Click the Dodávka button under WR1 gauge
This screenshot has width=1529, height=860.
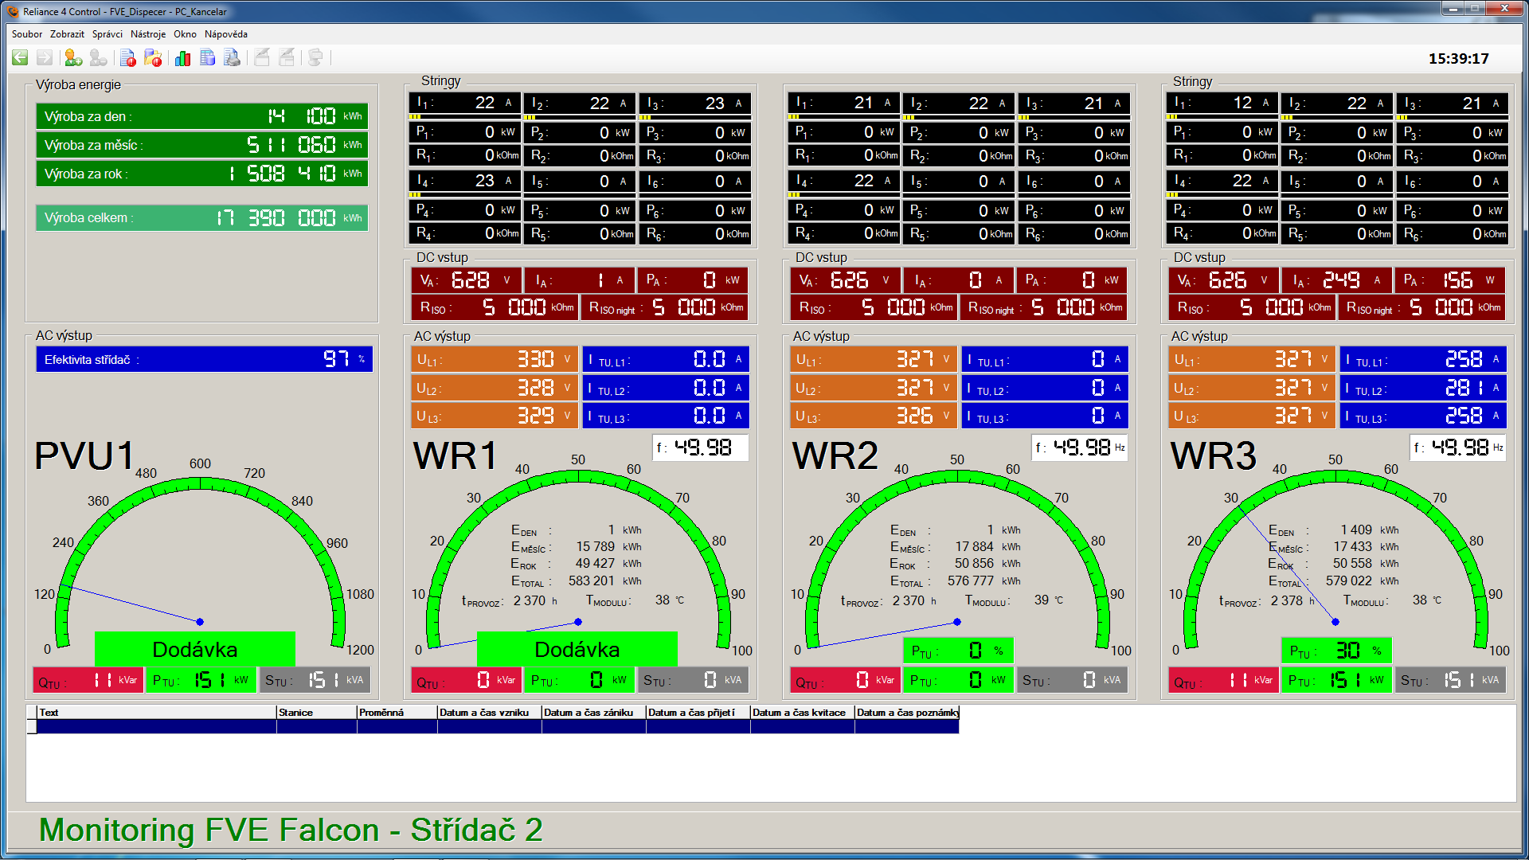pyautogui.click(x=577, y=650)
